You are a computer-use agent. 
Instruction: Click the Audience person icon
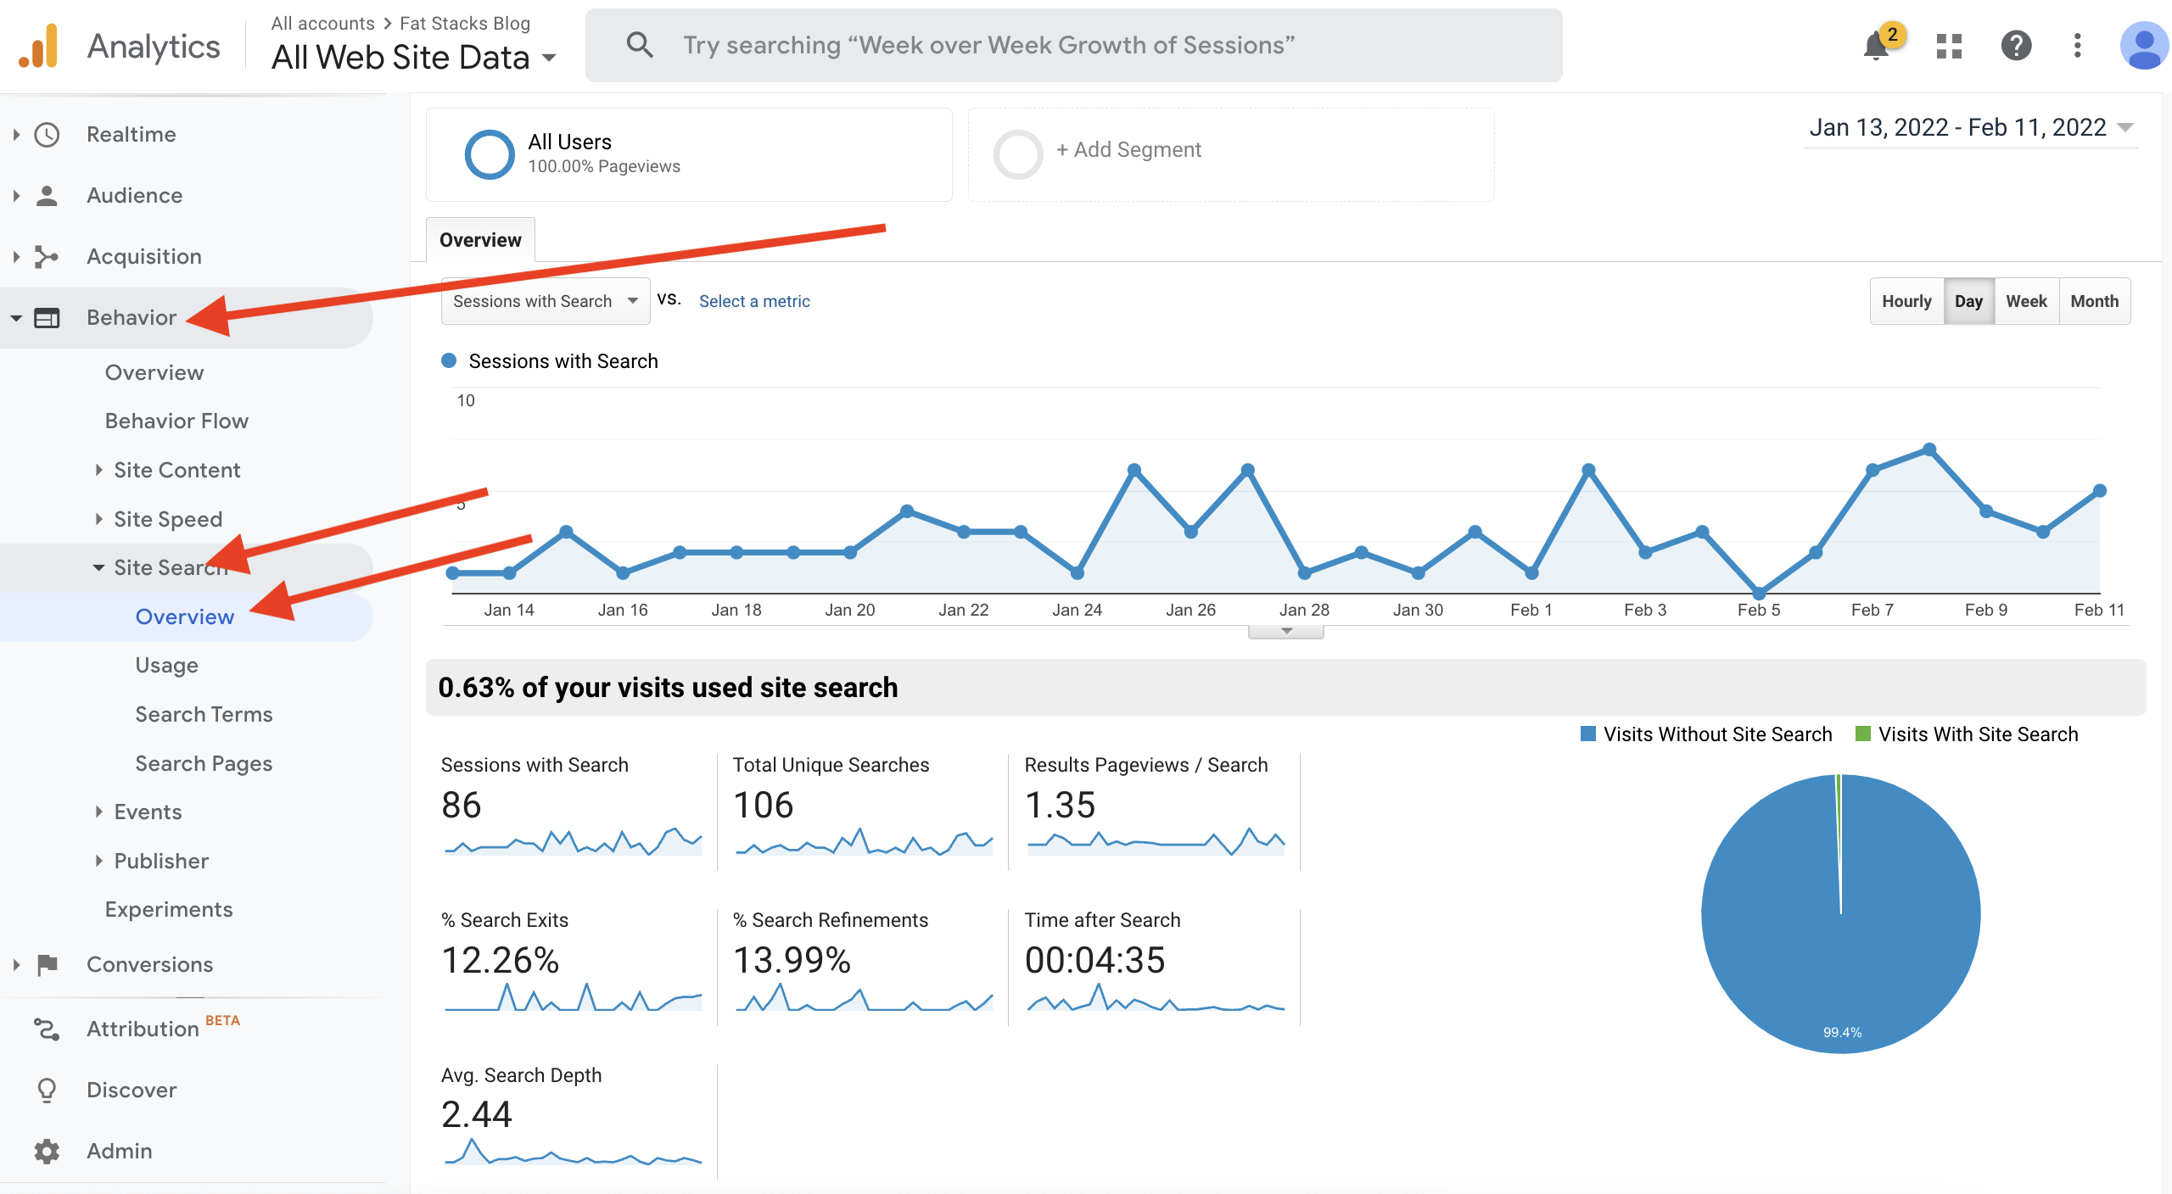[47, 195]
